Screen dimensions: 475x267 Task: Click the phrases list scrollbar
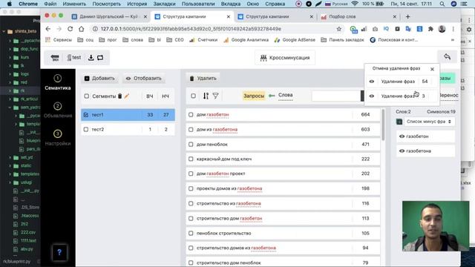[x=383, y=125]
